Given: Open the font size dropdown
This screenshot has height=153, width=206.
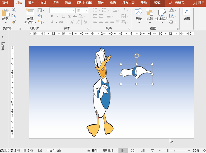Looking at the screenshot, I should tap(86, 10).
